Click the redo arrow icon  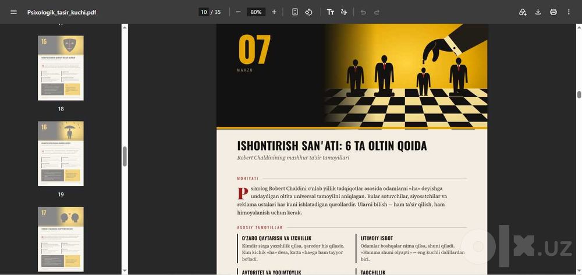377,12
